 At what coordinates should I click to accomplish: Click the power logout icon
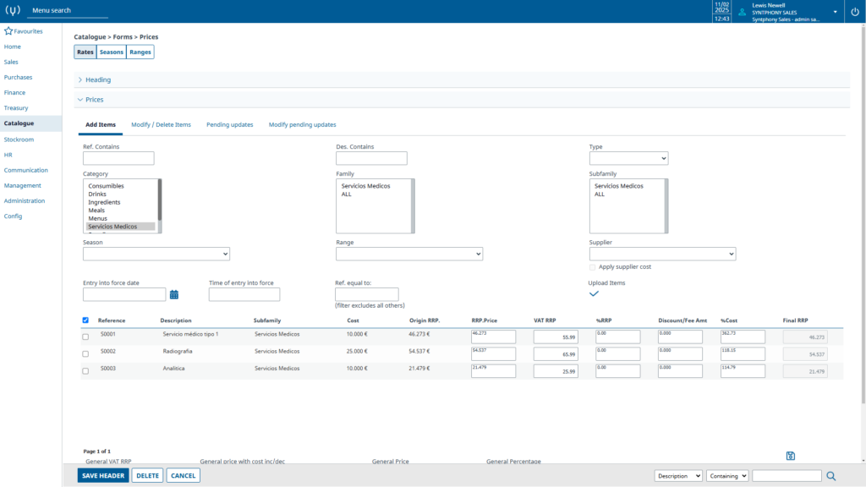(x=855, y=12)
